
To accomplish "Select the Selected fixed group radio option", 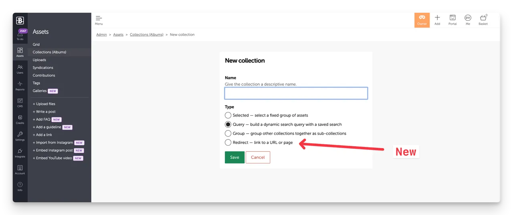I will pyautogui.click(x=228, y=115).
